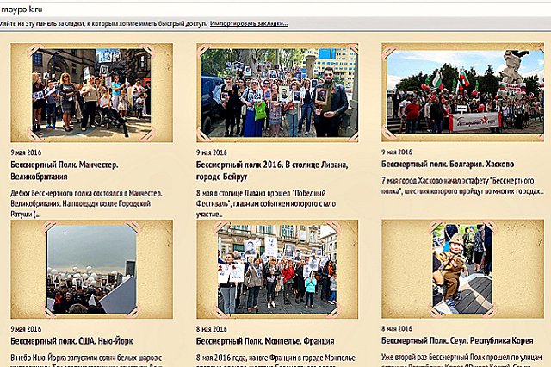Open headline 'Бессмертный полк. Болгария. Хасково'
This screenshot has height=367, width=551.
pyautogui.click(x=448, y=163)
